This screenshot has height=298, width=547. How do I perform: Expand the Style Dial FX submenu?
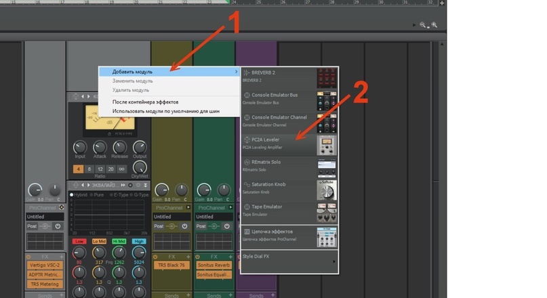coord(289,261)
